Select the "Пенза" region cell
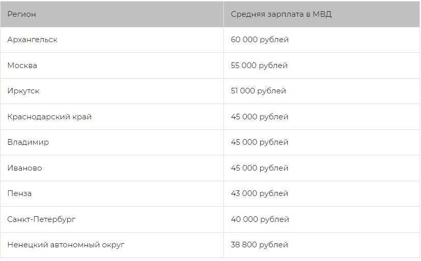This screenshot has width=421, height=261. [x=19, y=193]
